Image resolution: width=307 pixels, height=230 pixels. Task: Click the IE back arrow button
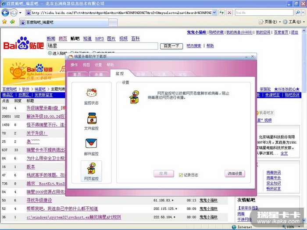pyautogui.click(x=5, y=13)
